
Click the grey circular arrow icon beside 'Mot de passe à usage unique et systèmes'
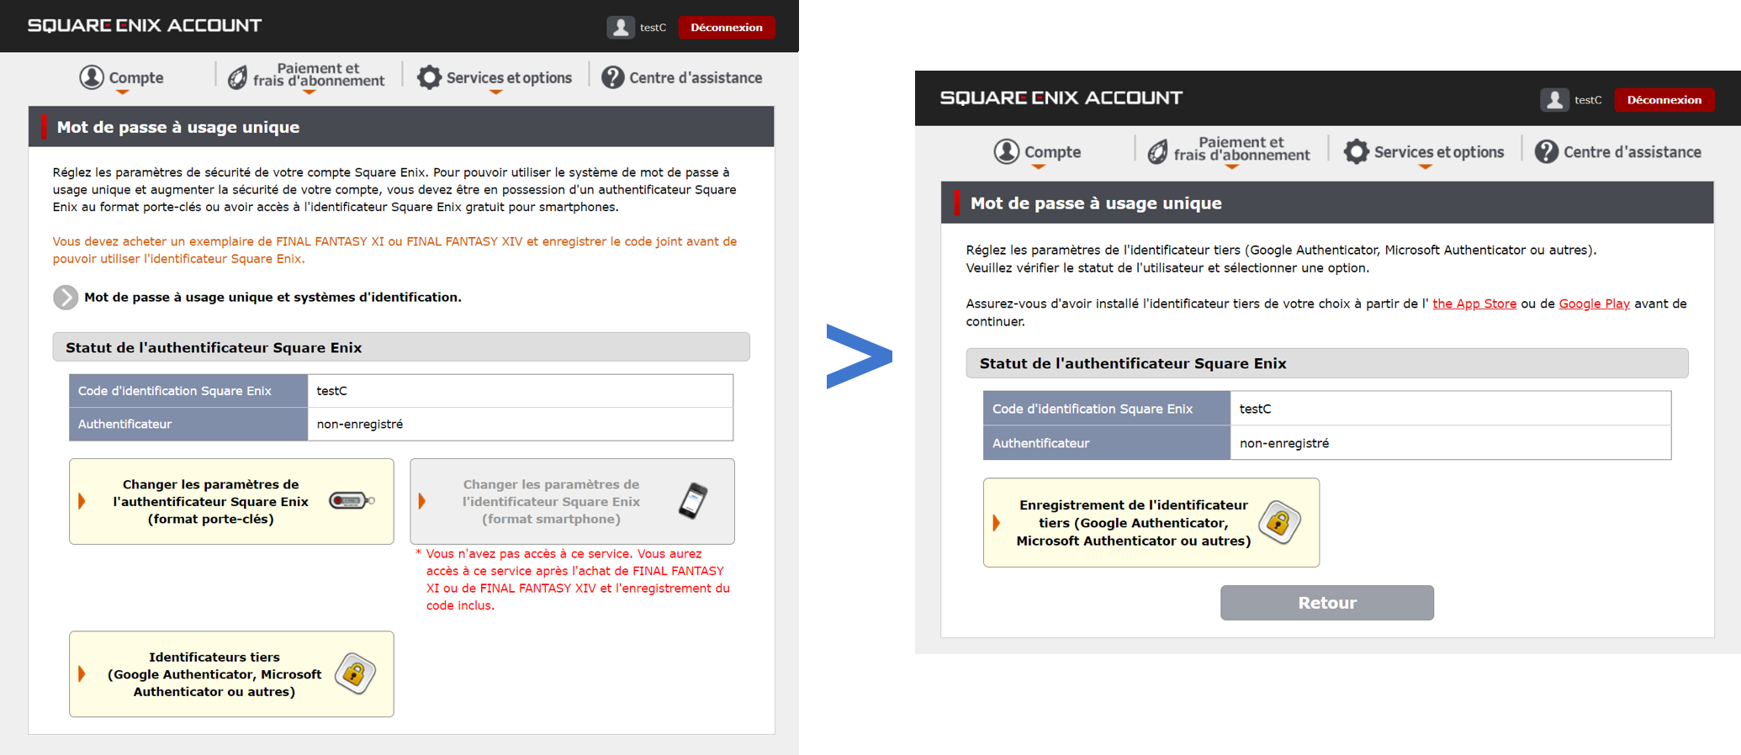tap(66, 298)
